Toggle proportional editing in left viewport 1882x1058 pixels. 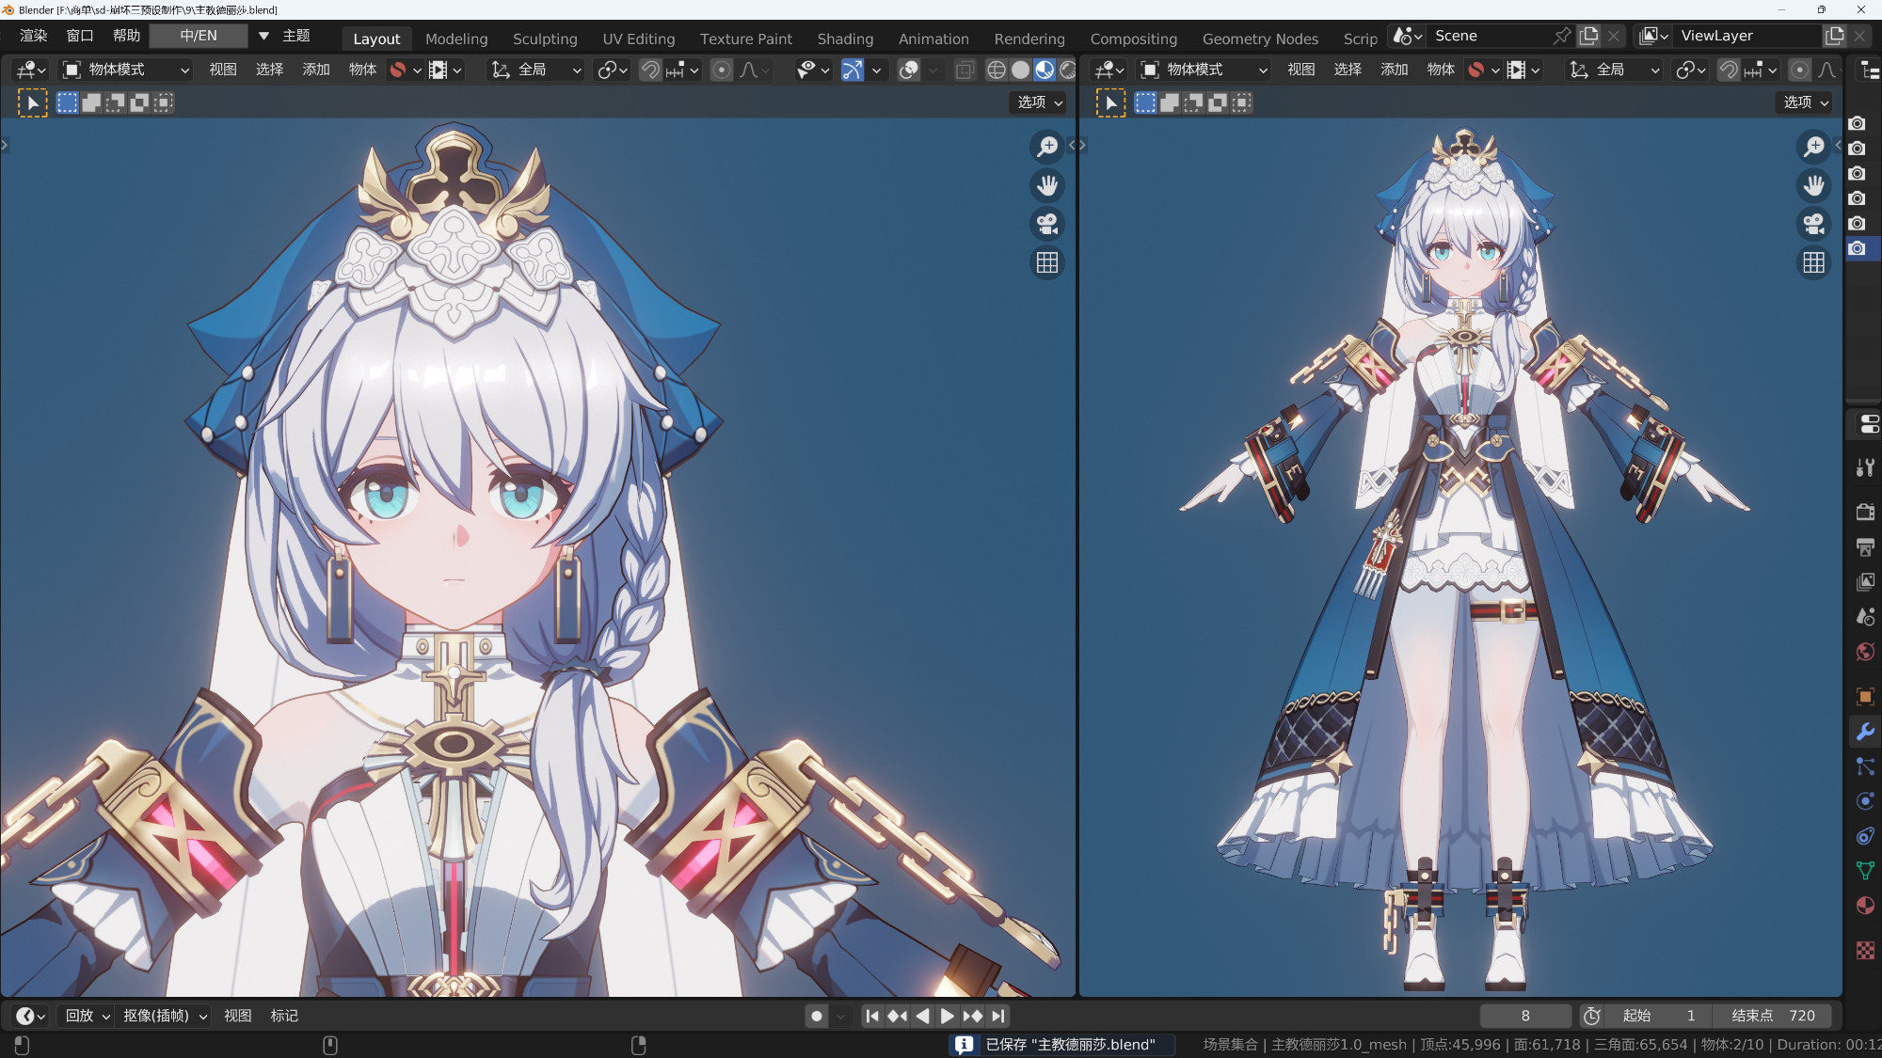click(722, 70)
